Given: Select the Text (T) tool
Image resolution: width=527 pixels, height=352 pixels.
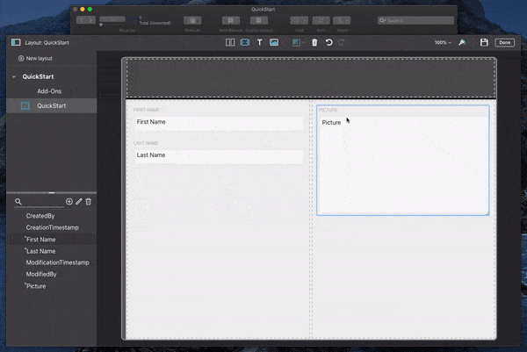Looking at the screenshot, I should tap(259, 42).
